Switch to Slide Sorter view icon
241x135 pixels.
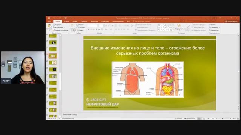[204, 118]
